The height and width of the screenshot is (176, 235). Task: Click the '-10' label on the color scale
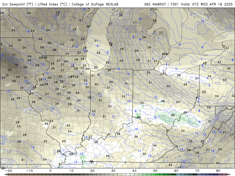tap(30, 171)
